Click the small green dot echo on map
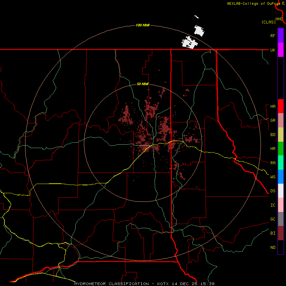 point(174,179)
